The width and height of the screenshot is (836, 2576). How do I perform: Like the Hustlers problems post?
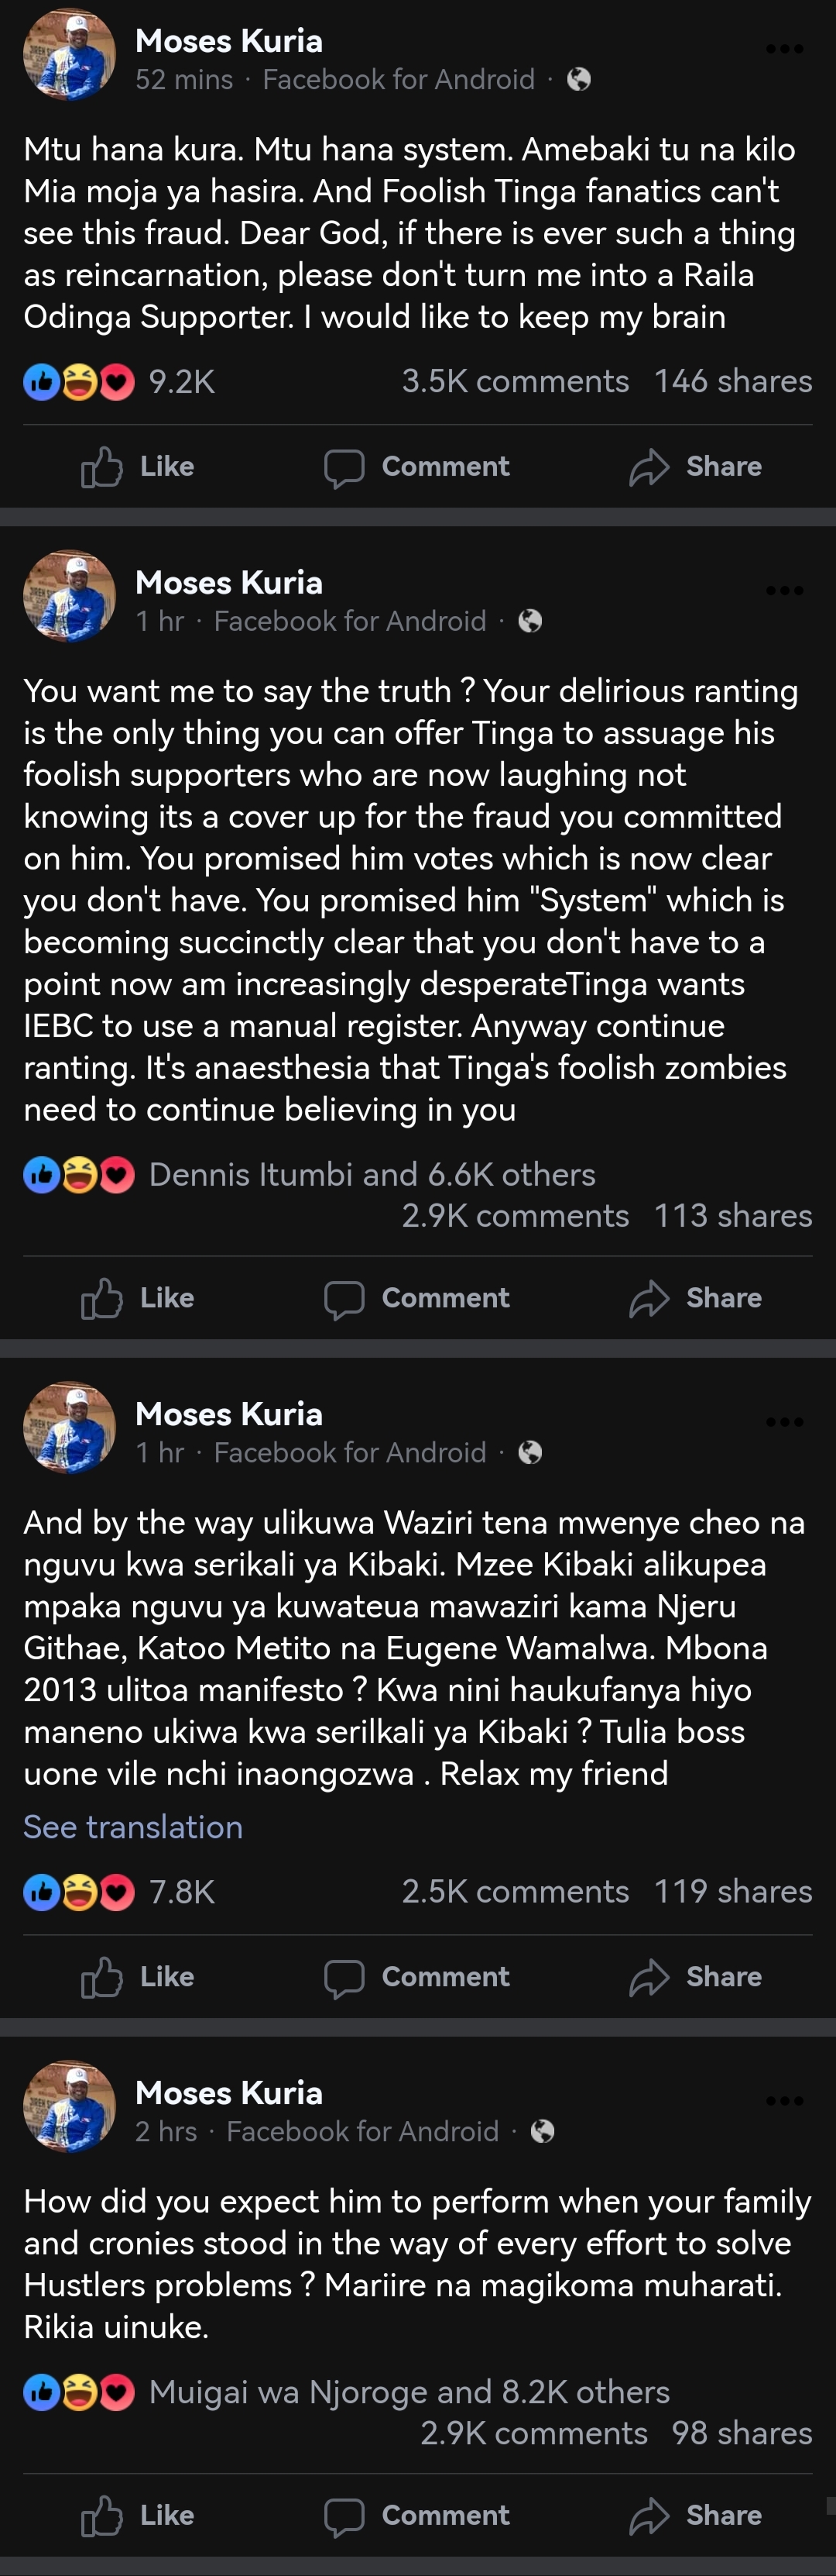point(138,2515)
